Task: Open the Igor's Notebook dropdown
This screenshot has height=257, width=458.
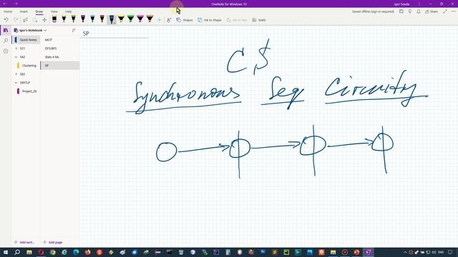Action: (30, 30)
